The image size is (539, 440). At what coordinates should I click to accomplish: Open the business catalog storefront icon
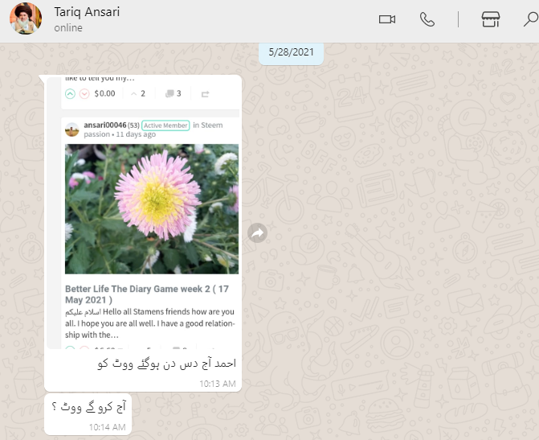click(491, 19)
